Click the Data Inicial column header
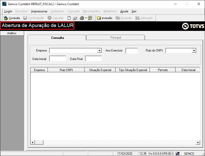This screenshot has height=156, width=205. [188, 70]
